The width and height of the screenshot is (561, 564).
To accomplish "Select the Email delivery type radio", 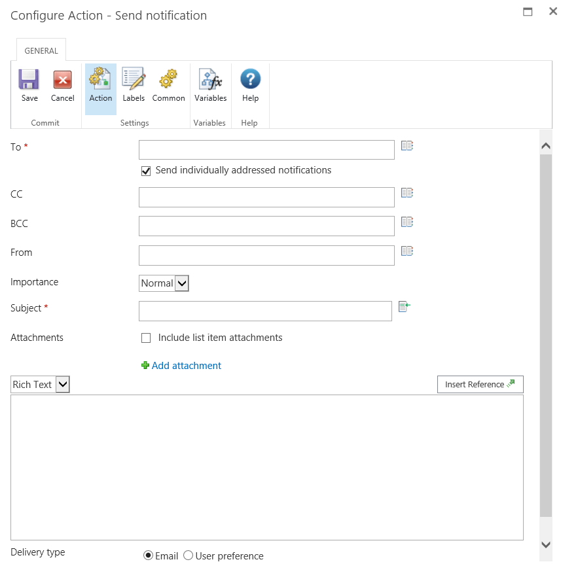I will click(148, 555).
